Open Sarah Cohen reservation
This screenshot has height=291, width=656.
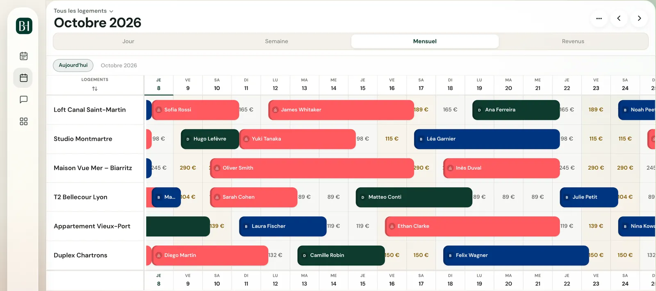pyautogui.click(x=253, y=197)
